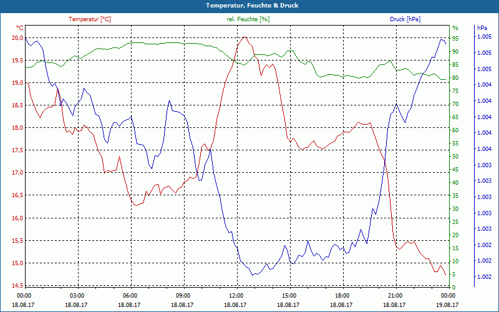The height and width of the screenshot is (312, 499).
Task: Click the green '90' humidity axis value
Action: pyautogui.click(x=455, y=52)
